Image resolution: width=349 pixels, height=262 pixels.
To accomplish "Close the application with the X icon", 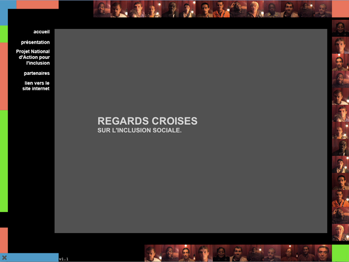I will [x=5, y=257].
